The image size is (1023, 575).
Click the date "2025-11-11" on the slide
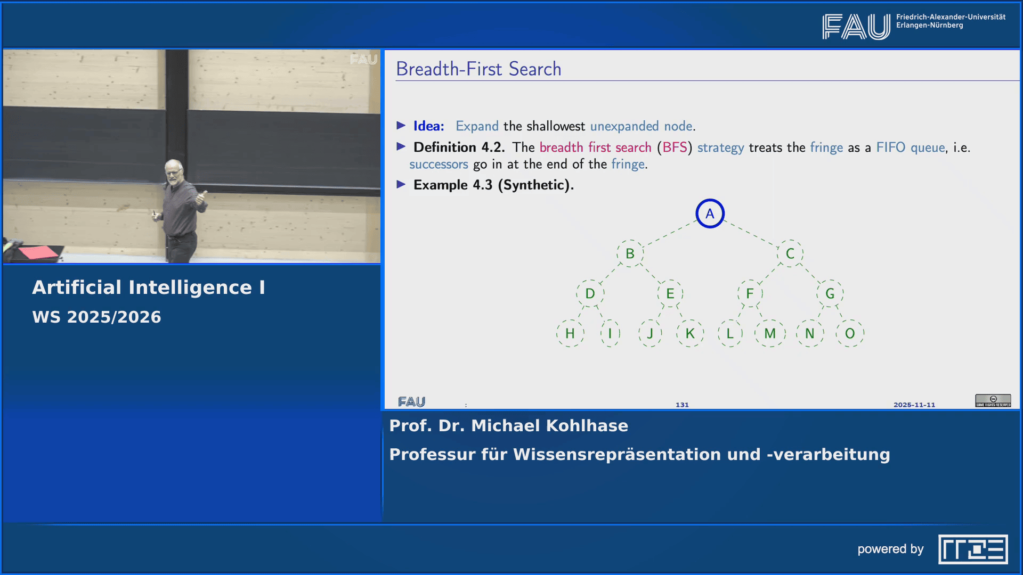click(x=914, y=404)
